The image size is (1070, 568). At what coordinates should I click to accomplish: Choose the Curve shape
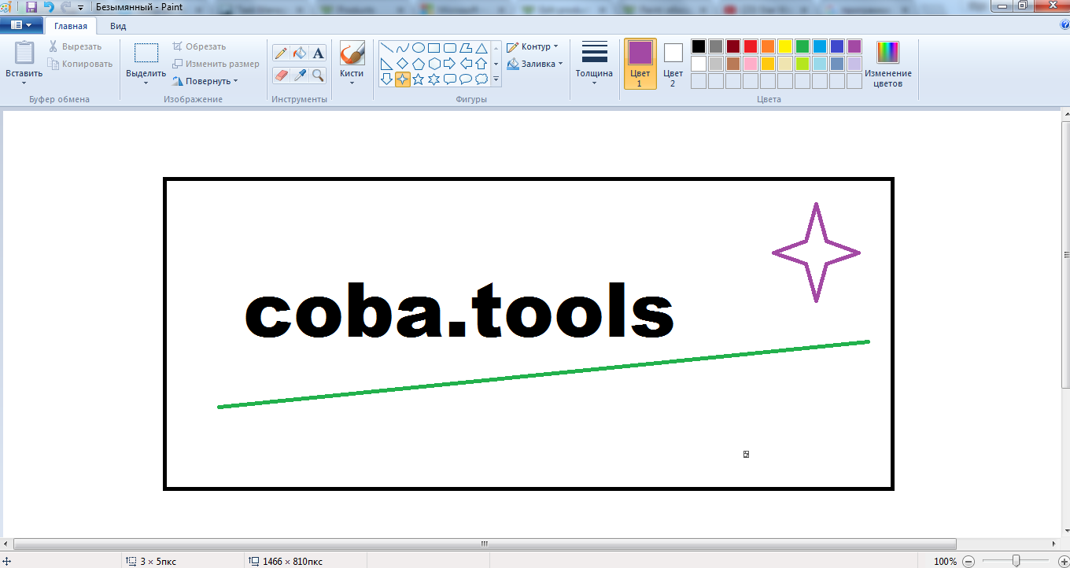[403, 48]
